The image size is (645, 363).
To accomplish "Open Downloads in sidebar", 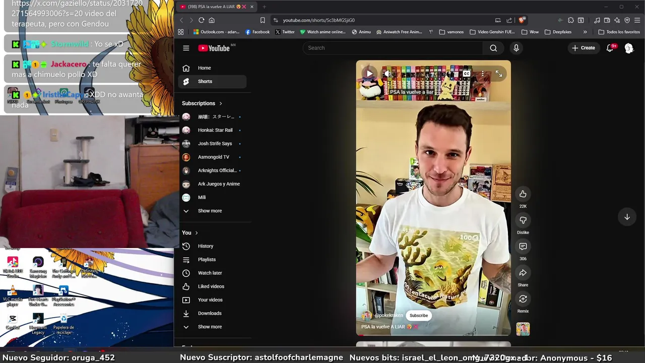I will [x=213, y=313].
